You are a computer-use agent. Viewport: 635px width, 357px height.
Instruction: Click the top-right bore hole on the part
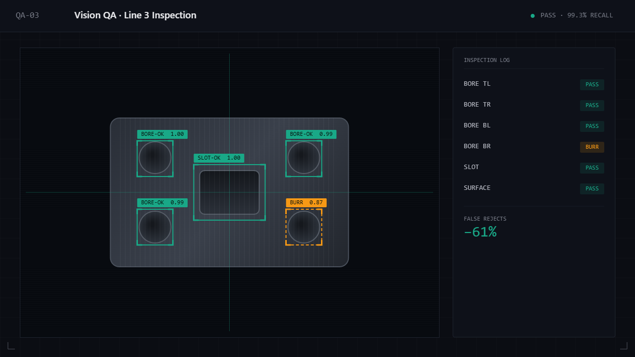pos(304,158)
